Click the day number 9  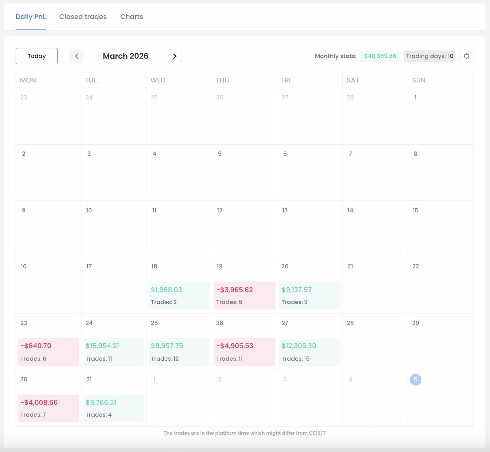tap(23, 210)
